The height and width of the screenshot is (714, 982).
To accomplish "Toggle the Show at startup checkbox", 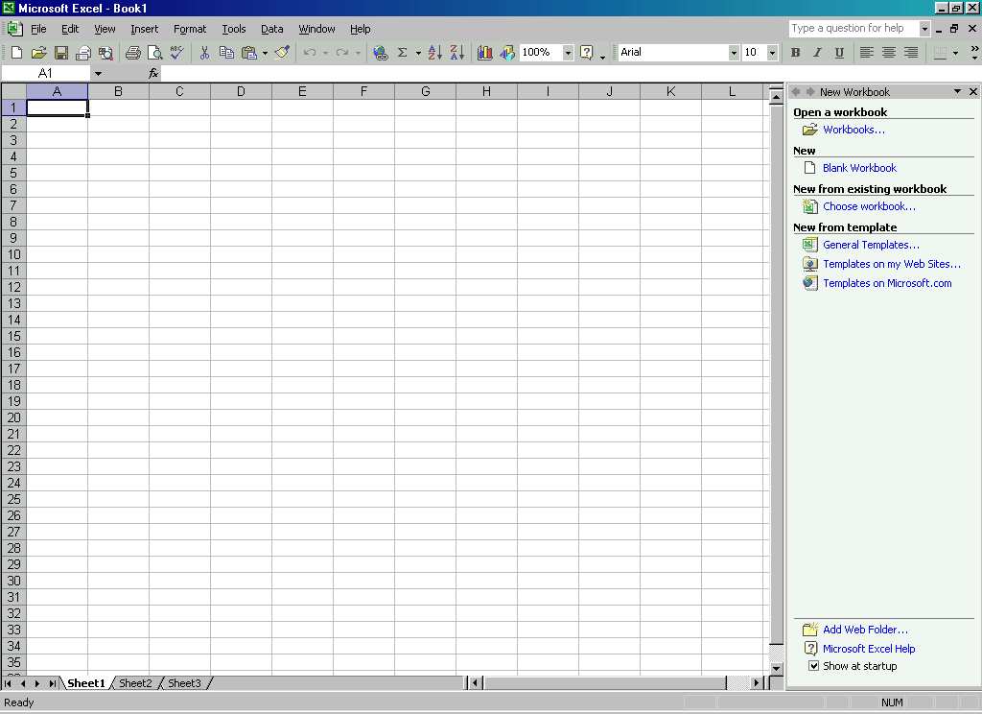I will (x=814, y=666).
